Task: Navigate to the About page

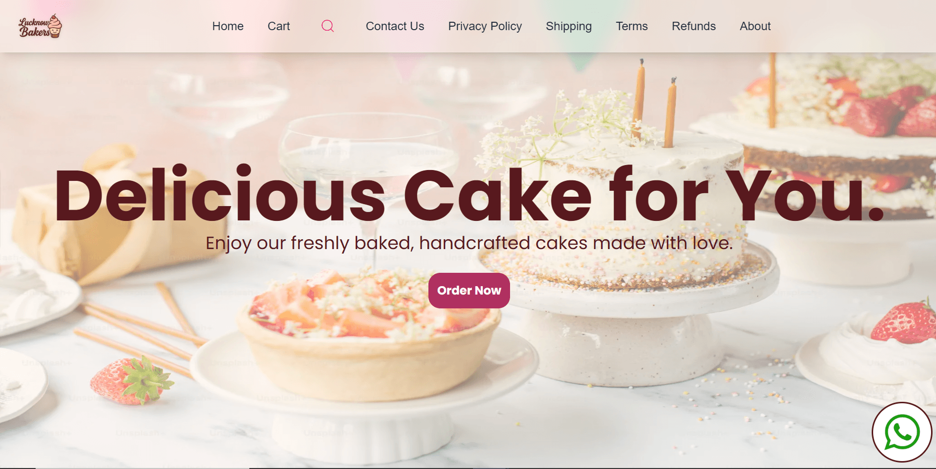Action: 755,26
